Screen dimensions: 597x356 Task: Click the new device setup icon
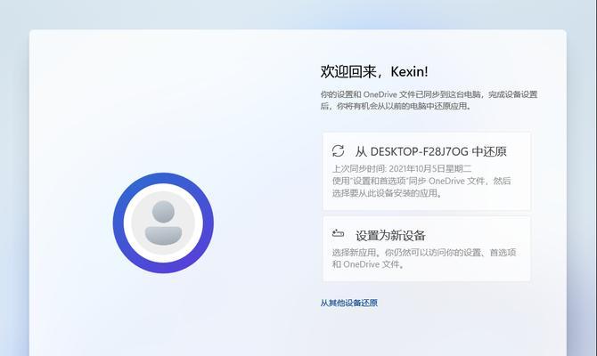(x=338, y=233)
